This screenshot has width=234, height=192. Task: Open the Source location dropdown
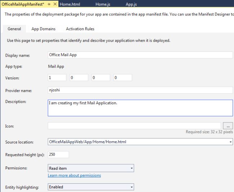coord(230,142)
